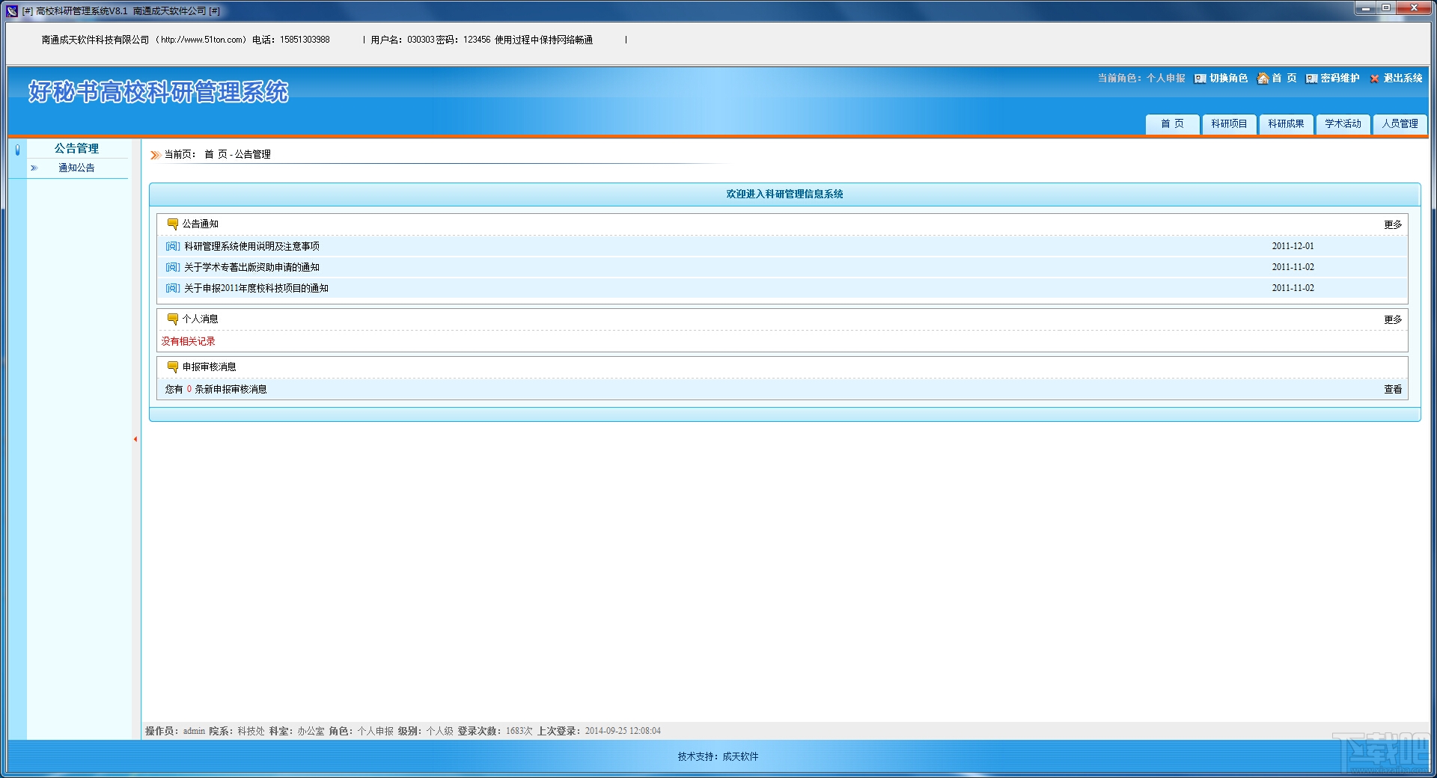Minimize the application window
1437x778 pixels.
pyautogui.click(x=1366, y=8)
